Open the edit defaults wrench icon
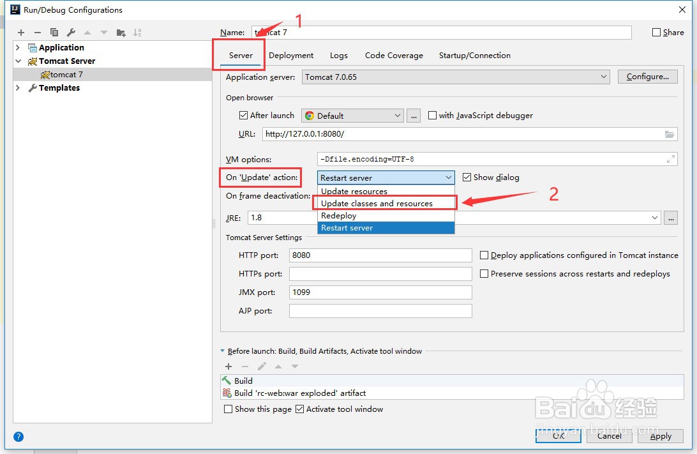 (71, 33)
